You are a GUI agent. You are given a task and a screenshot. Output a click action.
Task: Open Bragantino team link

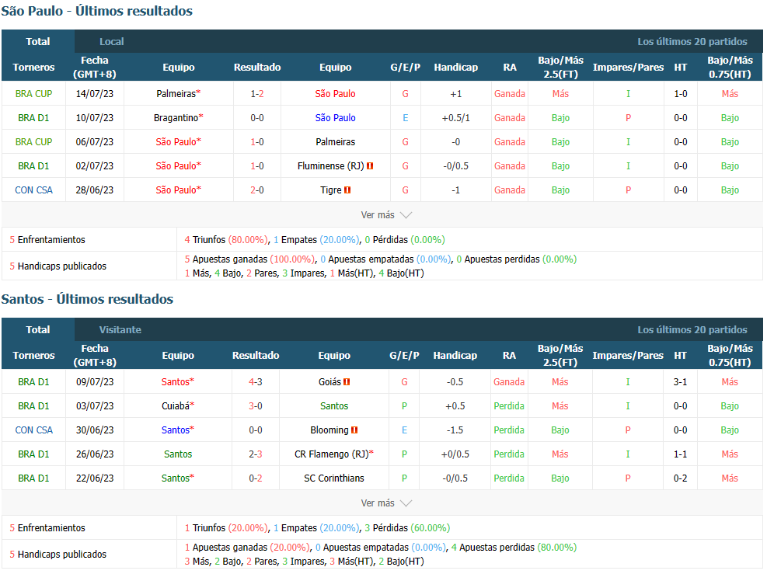click(176, 118)
